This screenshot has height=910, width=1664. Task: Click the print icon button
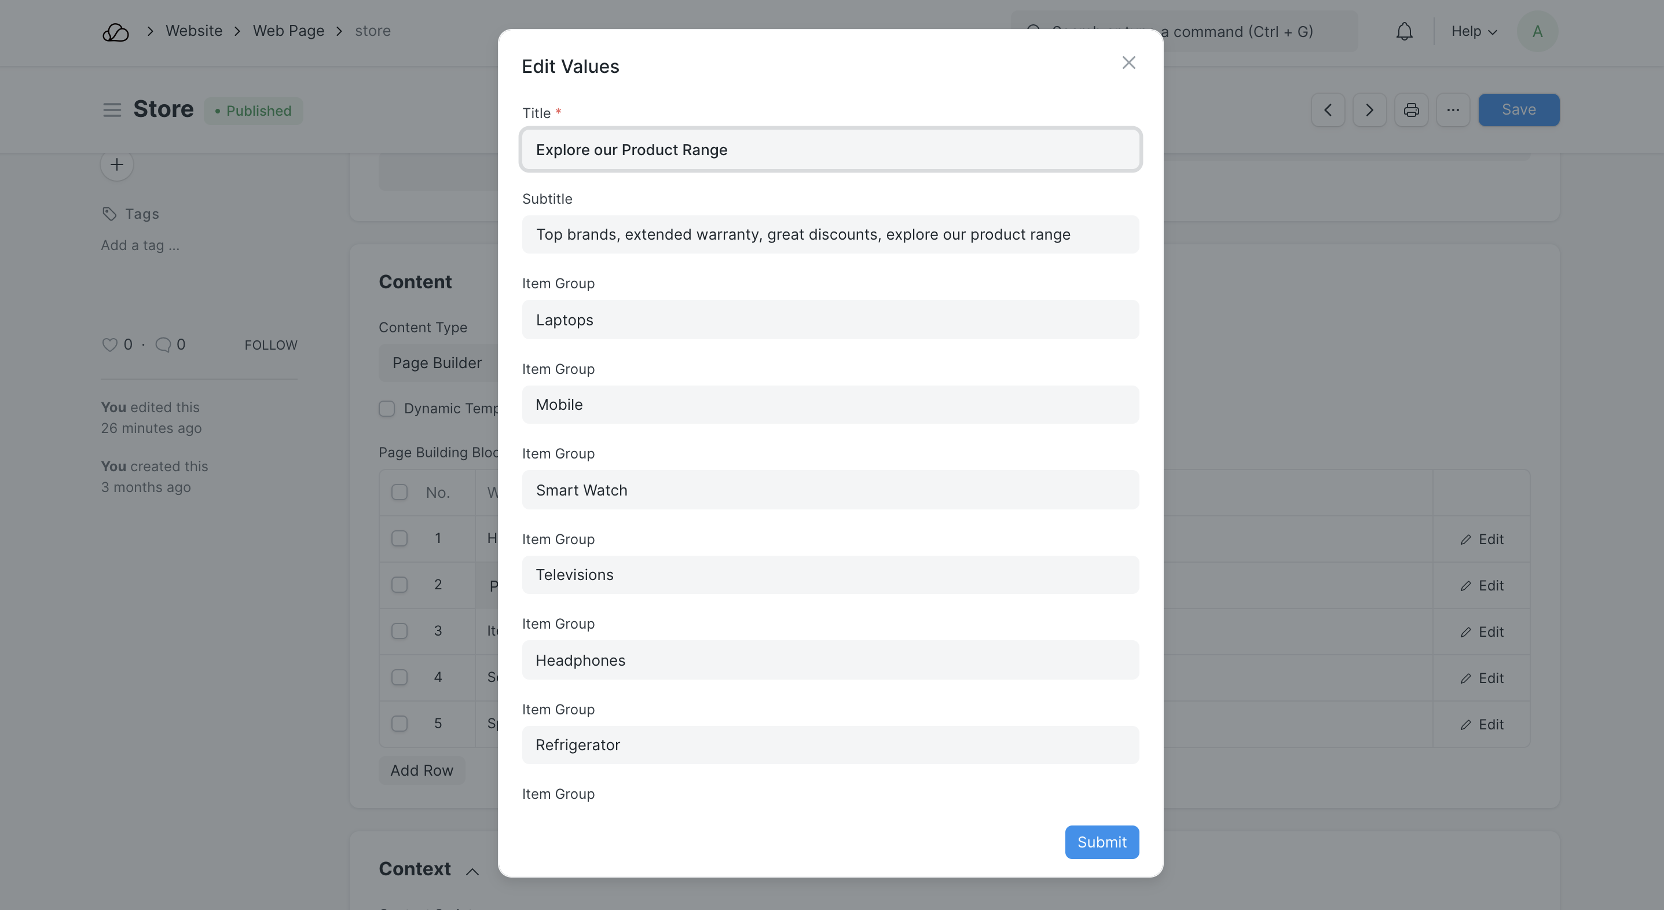pos(1411,110)
